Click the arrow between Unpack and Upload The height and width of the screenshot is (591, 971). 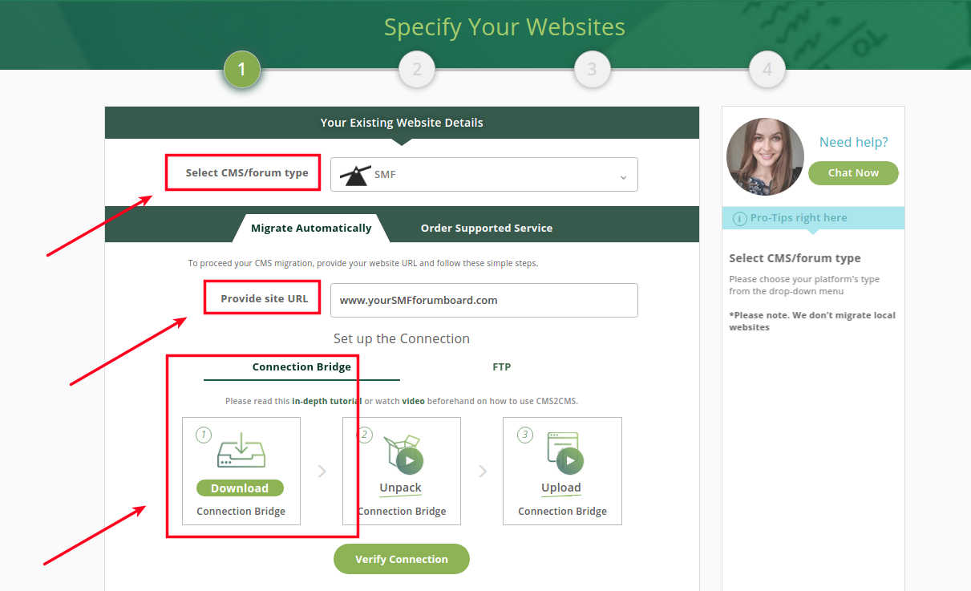pyautogui.click(x=483, y=472)
